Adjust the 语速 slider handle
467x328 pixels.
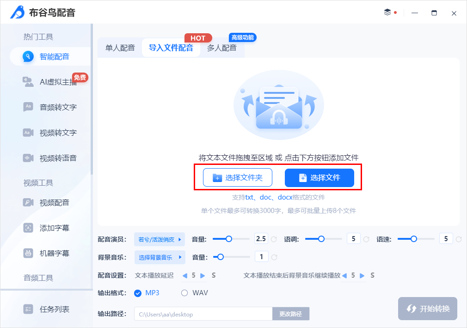tap(414, 239)
